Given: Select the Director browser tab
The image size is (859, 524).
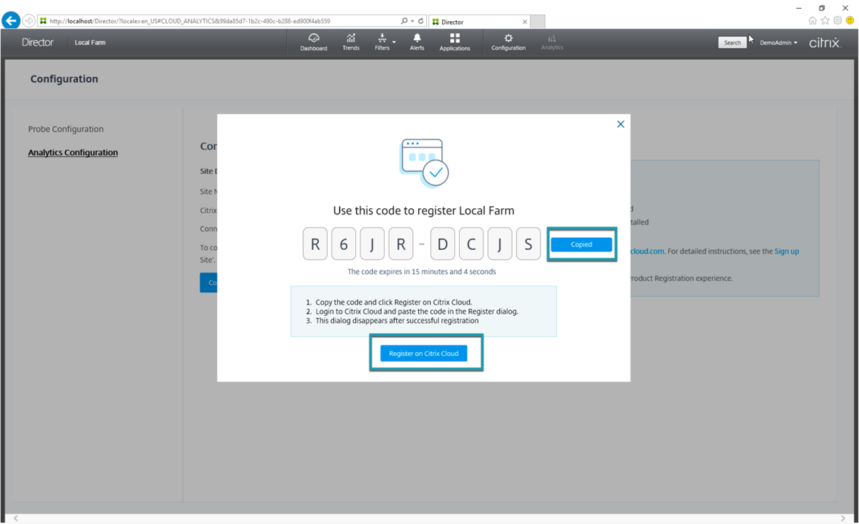Looking at the screenshot, I should pos(479,22).
